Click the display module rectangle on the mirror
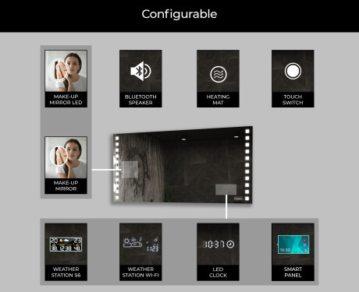Screen dimensions: 359x292 pyautogui.click(x=226, y=189)
